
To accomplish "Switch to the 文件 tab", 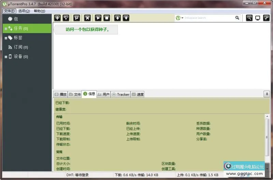I will point(75,94).
